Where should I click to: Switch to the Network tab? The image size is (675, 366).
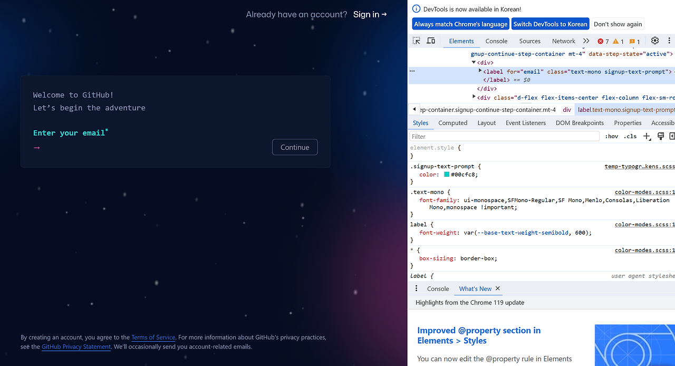point(564,41)
